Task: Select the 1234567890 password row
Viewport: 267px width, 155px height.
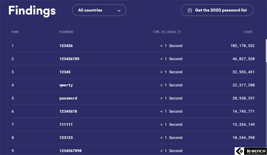Action: point(133,150)
